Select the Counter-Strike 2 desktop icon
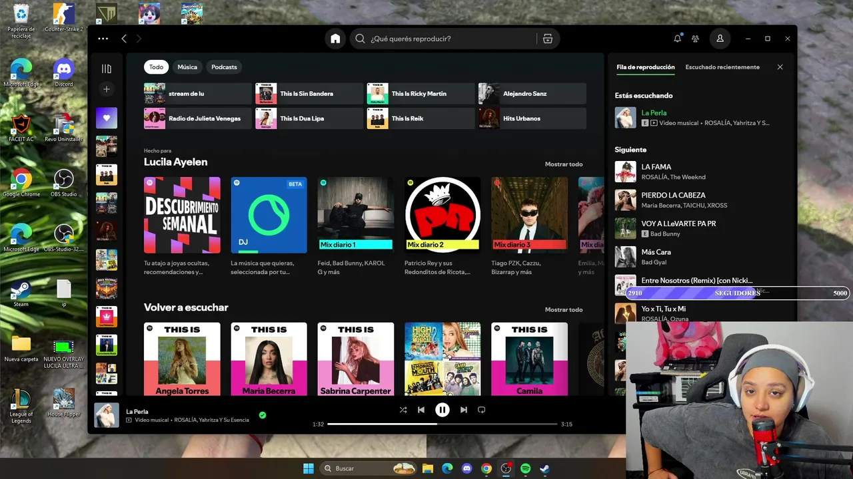Viewport: 853px width, 479px height. pos(64,19)
